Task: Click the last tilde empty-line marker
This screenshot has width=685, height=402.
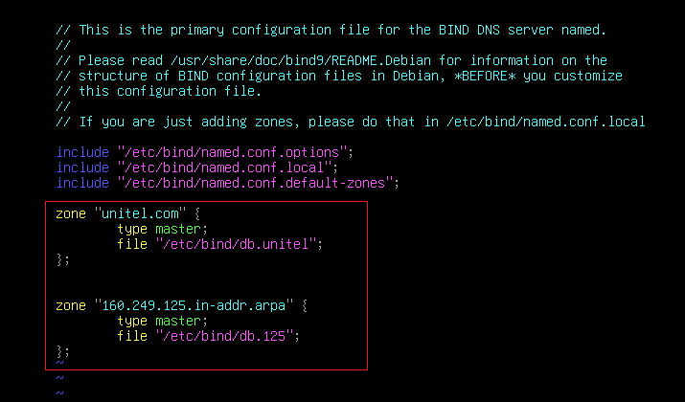Action: pyautogui.click(x=59, y=392)
